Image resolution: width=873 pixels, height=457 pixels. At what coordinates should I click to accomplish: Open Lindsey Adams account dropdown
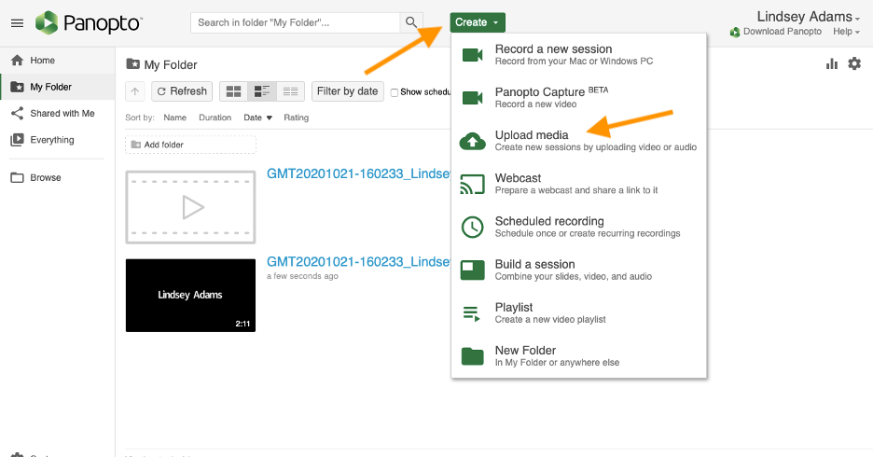(x=808, y=16)
